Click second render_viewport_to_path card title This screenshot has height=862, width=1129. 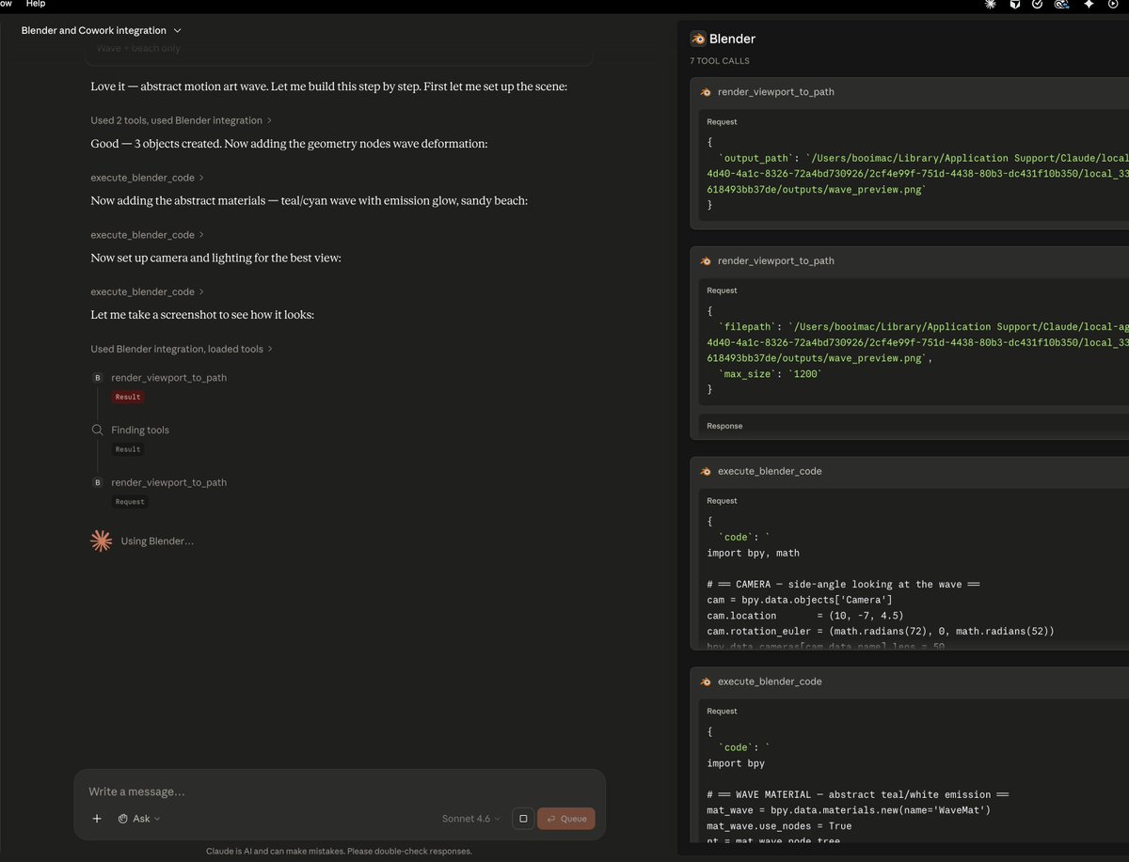click(775, 260)
